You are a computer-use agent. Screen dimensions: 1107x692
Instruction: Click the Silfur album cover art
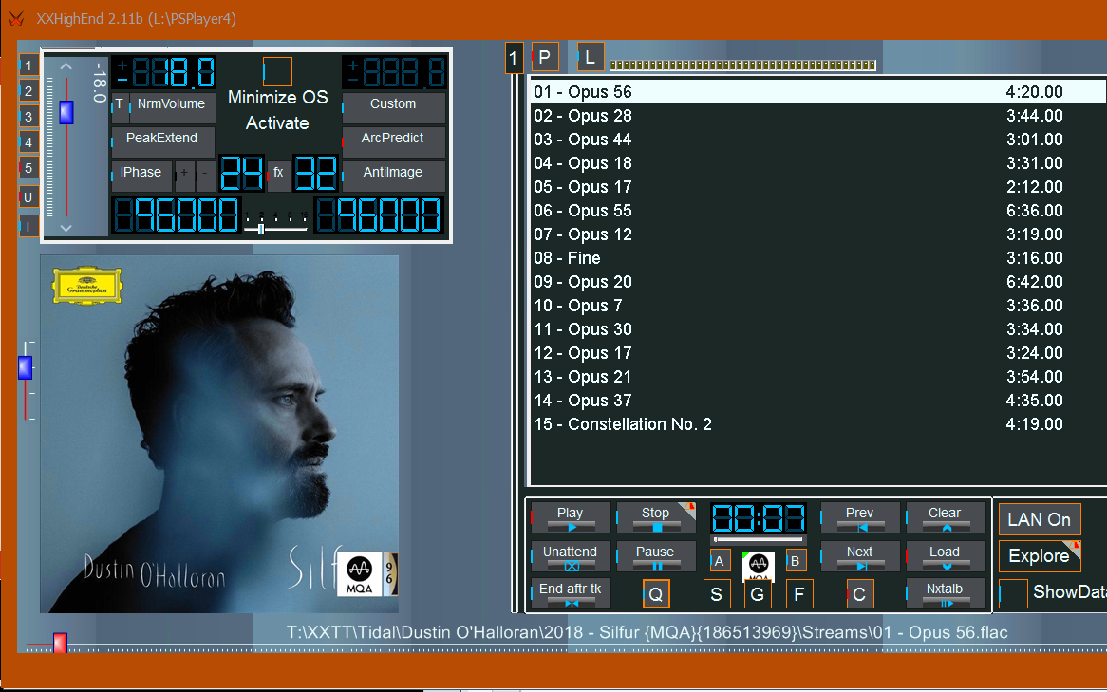click(x=219, y=434)
